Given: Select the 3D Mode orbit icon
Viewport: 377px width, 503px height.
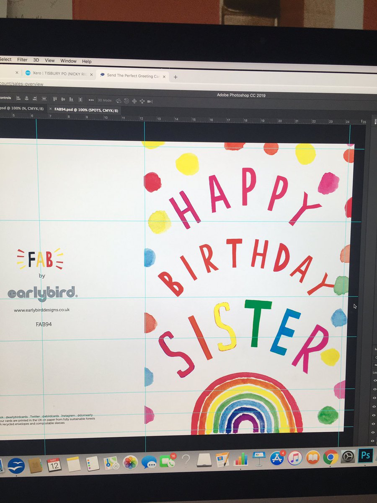Looking at the screenshot, I should point(119,101).
